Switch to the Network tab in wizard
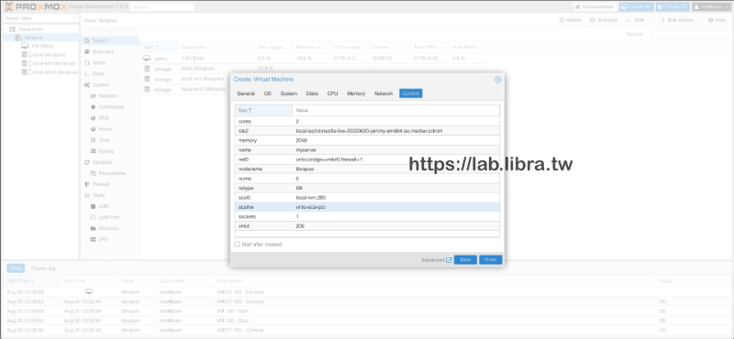The height and width of the screenshot is (339, 734). (x=384, y=93)
